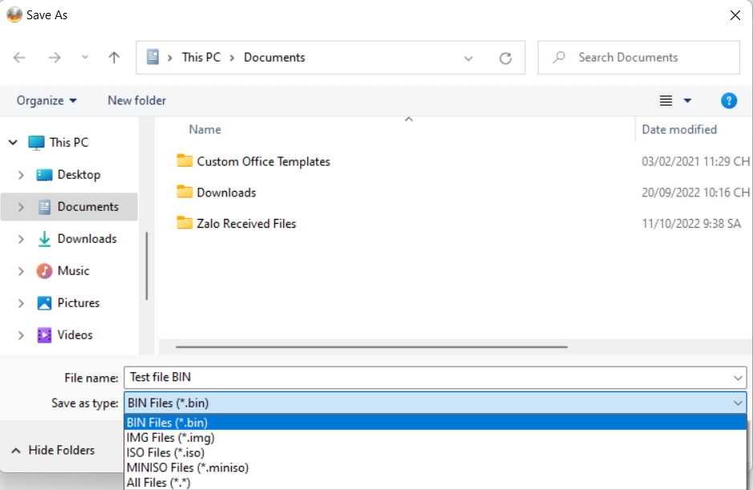The height and width of the screenshot is (490, 753).
Task: Click the Search Documents field
Action: pos(638,58)
